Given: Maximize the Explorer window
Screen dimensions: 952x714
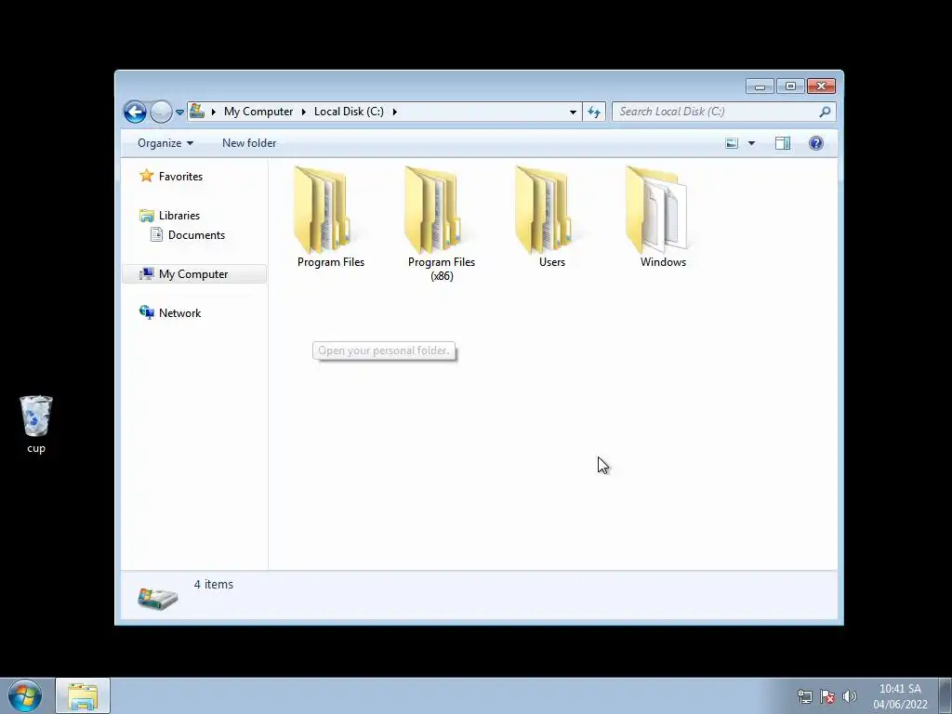Looking at the screenshot, I should tap(790, 86).
